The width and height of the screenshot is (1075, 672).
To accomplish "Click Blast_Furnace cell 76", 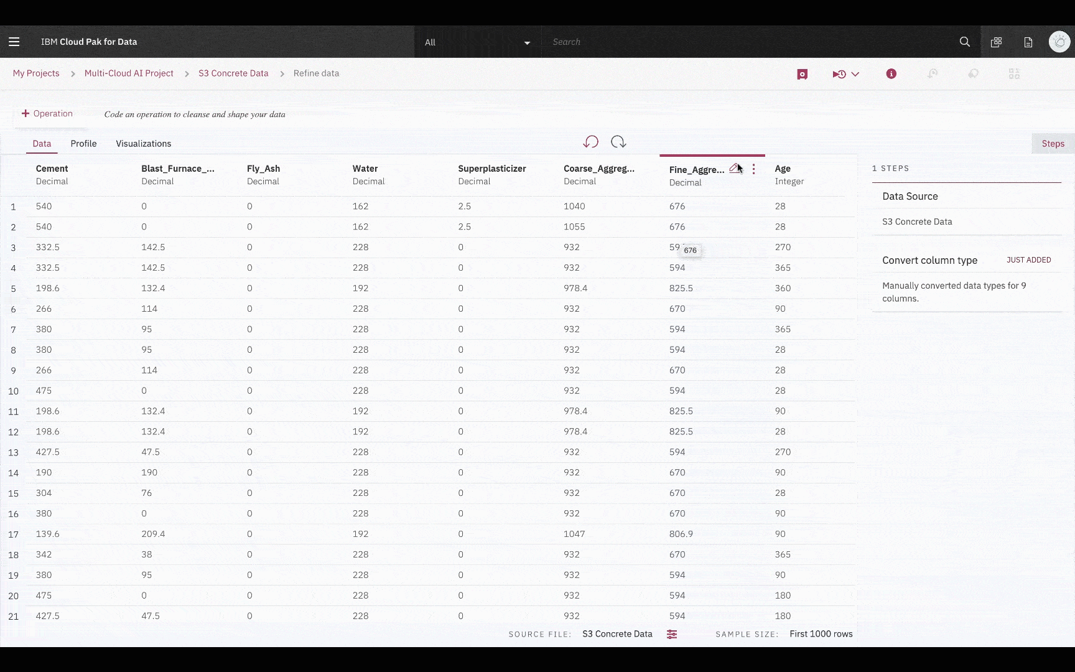I will [x=146, y=493].
